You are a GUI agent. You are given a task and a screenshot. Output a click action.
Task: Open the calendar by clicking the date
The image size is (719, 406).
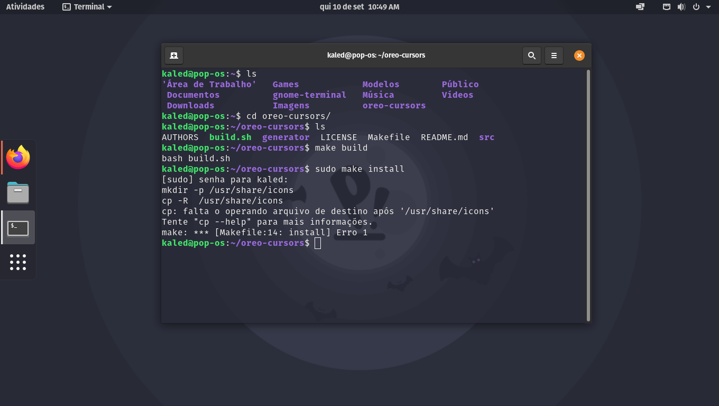[359, 7]
